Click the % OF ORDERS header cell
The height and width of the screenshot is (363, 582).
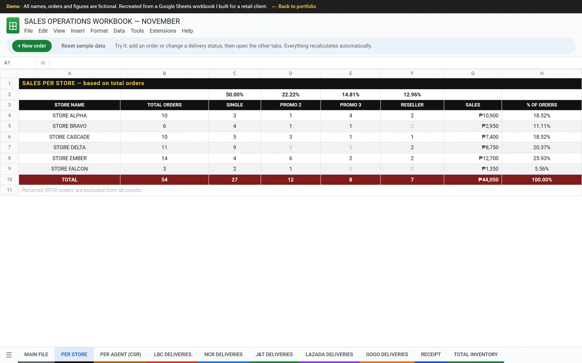click(x=542, y=105)
